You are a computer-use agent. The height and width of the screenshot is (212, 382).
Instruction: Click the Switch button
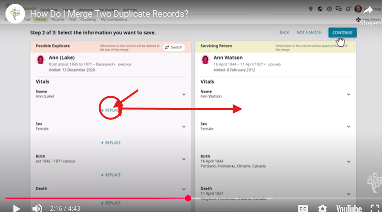(x=174, y=47)
